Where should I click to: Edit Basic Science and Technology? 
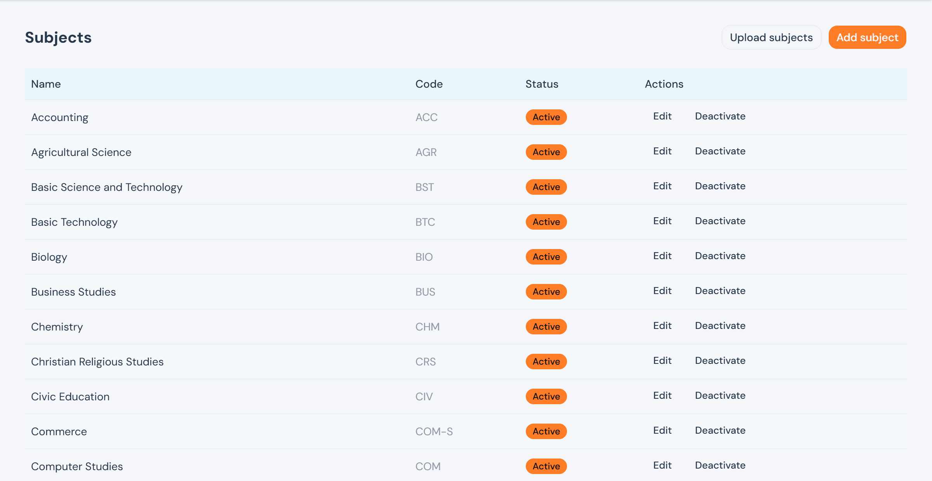[x=662, y=186]
